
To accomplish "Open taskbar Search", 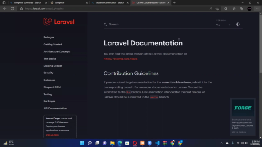I will (90, 143).
